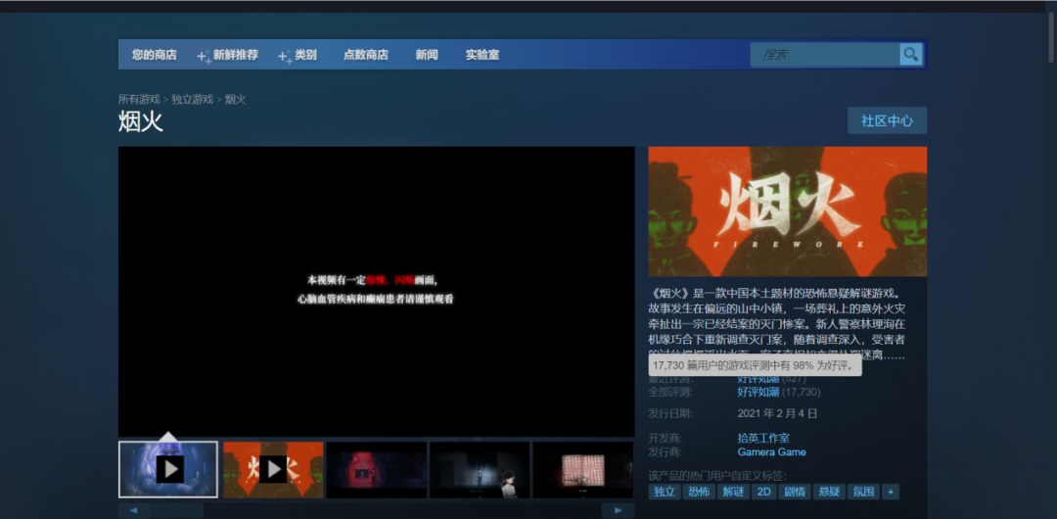
Task: Click the 搜索 search input field
Action: click(826, 55)
